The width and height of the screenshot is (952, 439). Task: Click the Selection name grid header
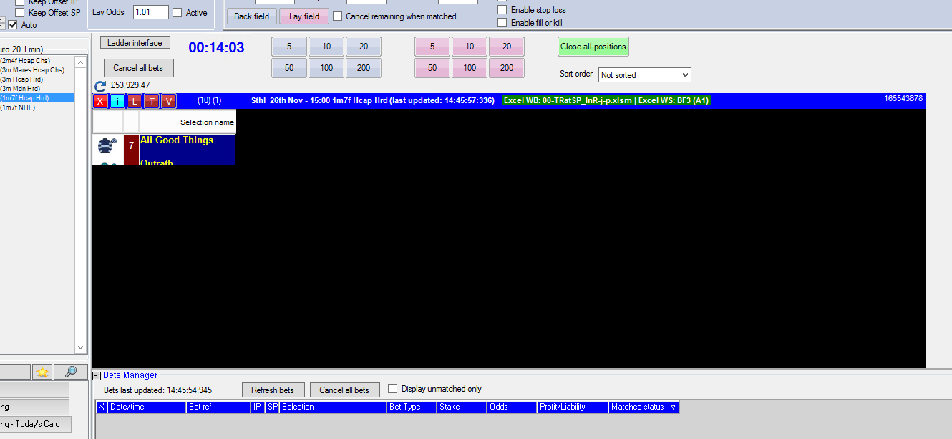pos(188,122)
